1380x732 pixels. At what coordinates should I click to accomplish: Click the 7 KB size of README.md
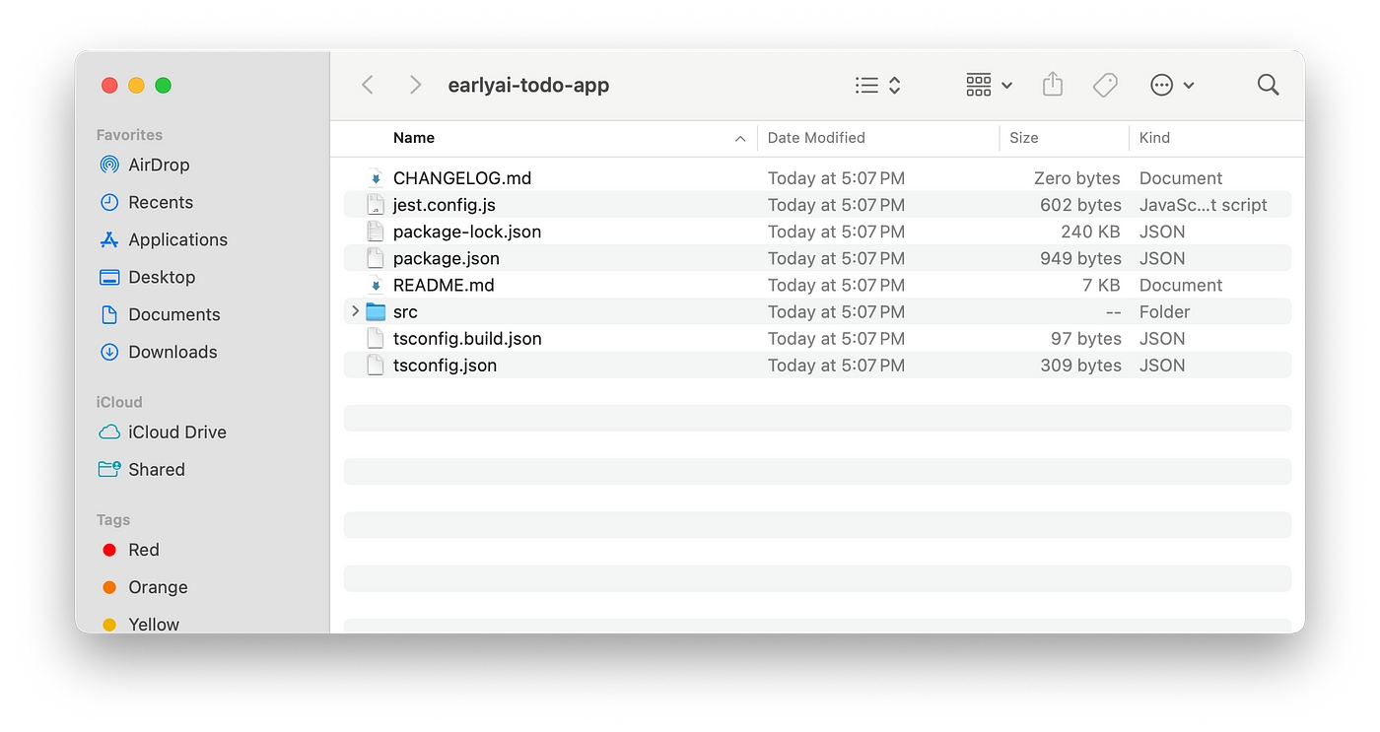(1101, 285)
